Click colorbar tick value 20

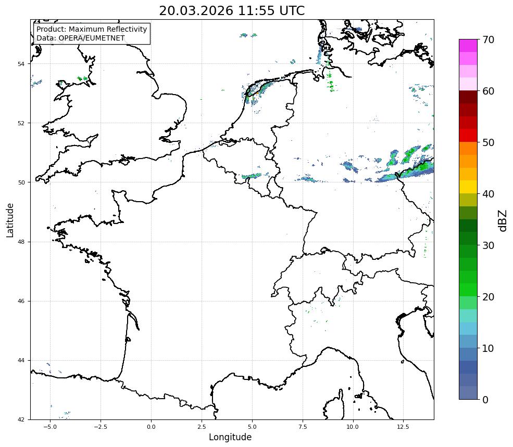tap(488, 297)
